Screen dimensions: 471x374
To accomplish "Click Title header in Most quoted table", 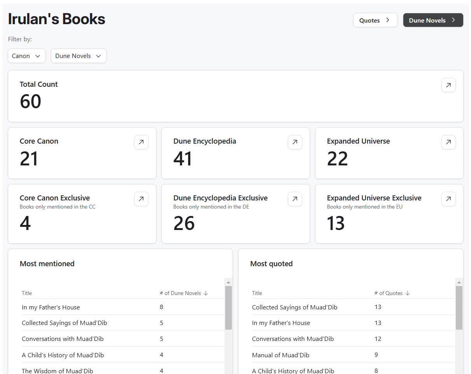I will [x=257, y=293].
